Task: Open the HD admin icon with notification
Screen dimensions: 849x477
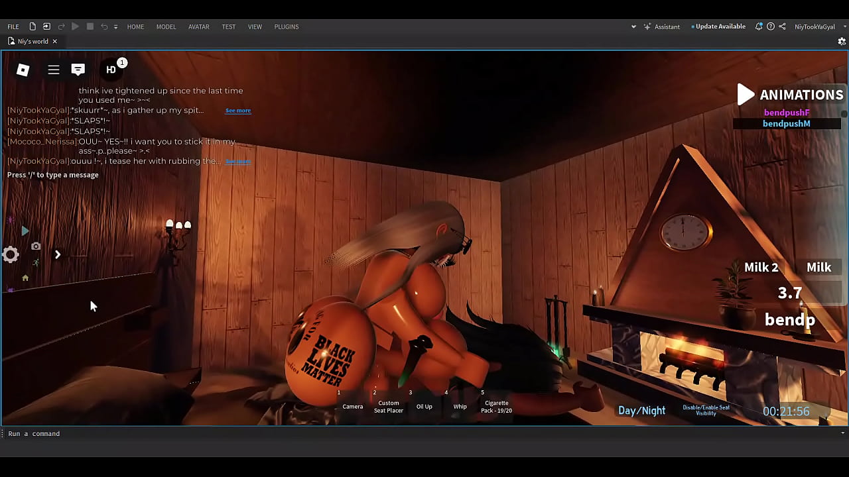Action: 111,70
